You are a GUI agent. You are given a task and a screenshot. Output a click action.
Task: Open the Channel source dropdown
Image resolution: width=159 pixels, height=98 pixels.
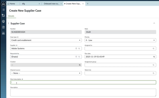(x=46, y=73)
